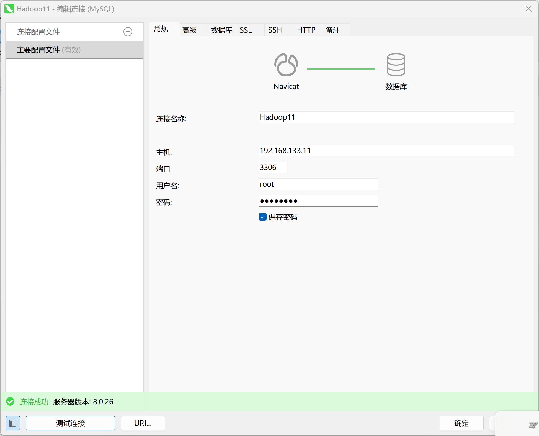Switch to the SSL tab

point(250,30)
